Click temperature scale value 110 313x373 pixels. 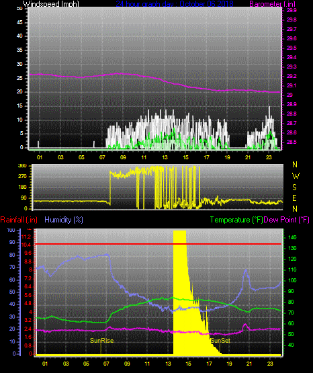point(292,270)
